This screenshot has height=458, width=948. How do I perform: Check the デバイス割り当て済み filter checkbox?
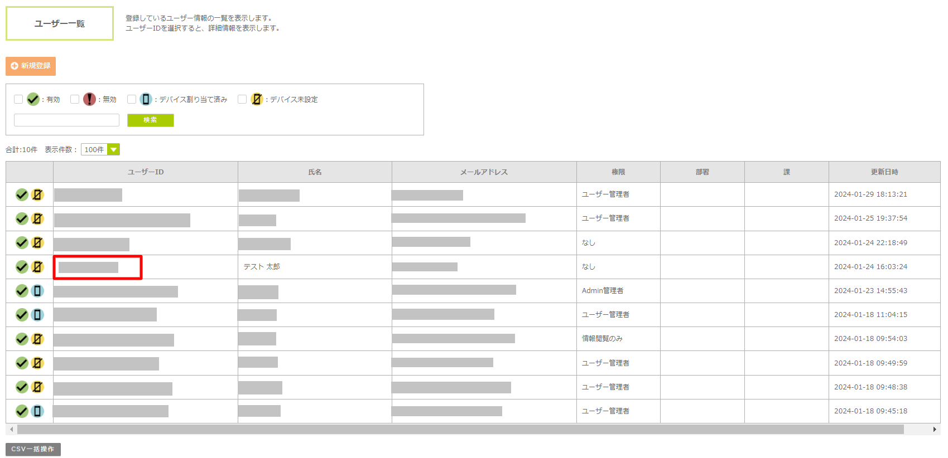click(132, 99)
